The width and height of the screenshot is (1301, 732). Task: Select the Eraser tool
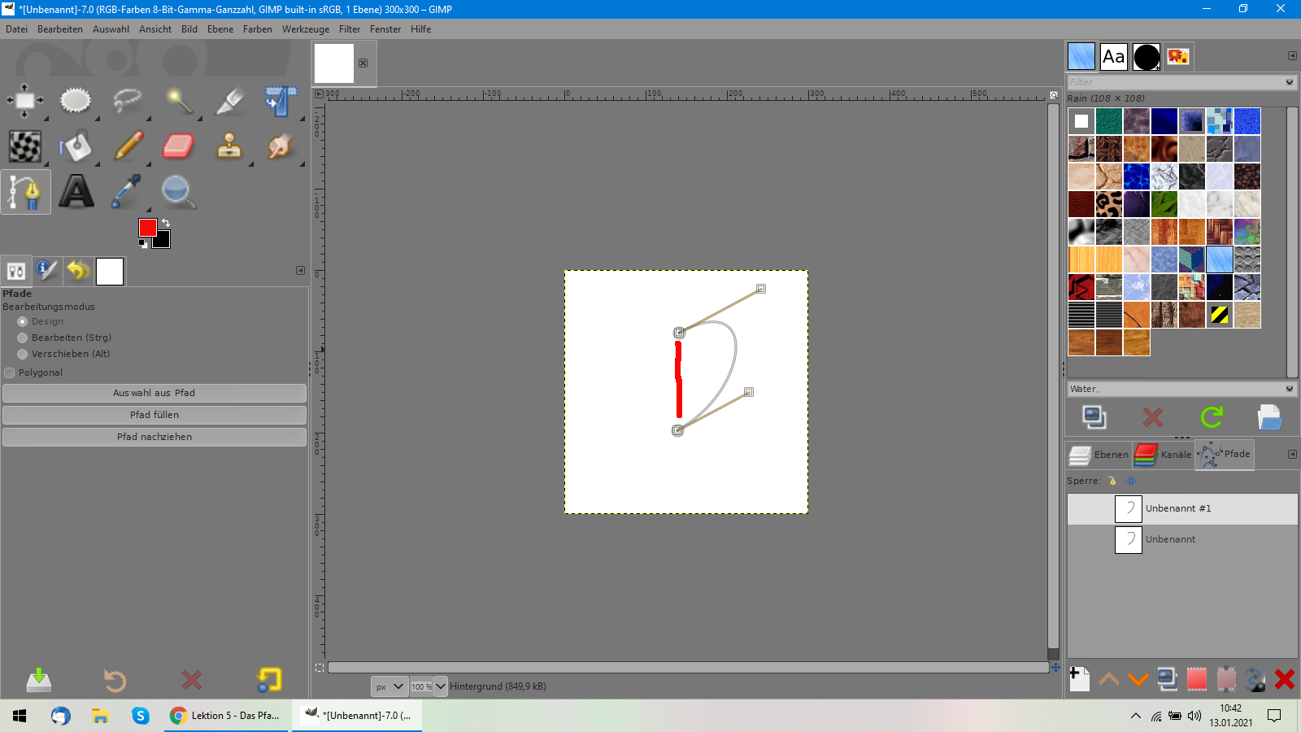coord(178,146)
